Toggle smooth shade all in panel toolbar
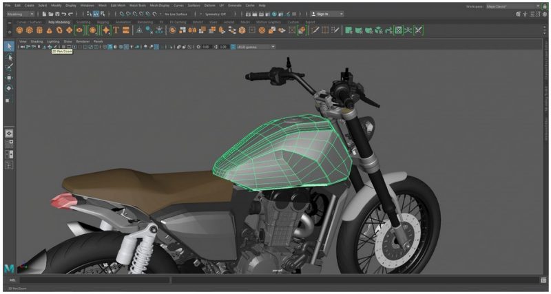This screenshot has height=294, width=551. tap(110, 47)
